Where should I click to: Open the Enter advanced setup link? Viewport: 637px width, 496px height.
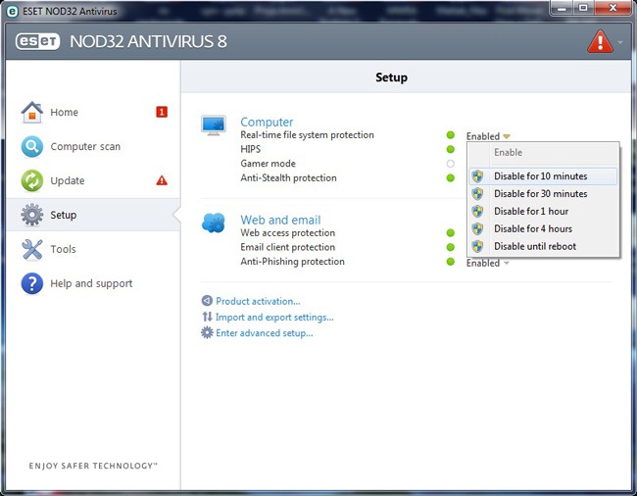click(x=265, y=333)
